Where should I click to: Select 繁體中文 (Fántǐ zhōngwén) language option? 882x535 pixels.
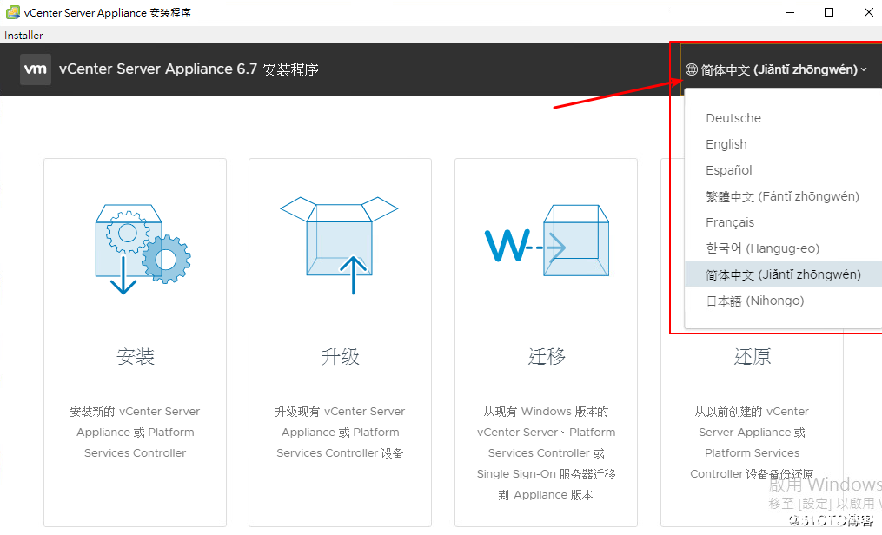pos(782,195)
